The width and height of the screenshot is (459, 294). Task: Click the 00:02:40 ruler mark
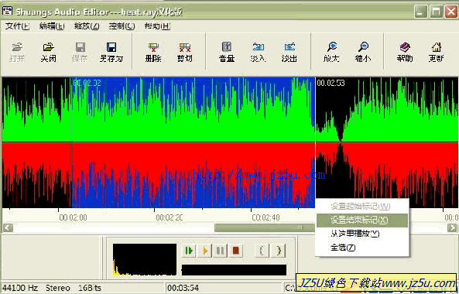[x=265, y=217]
